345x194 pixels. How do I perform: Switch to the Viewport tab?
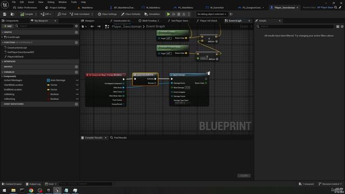(x=87, y=20)
